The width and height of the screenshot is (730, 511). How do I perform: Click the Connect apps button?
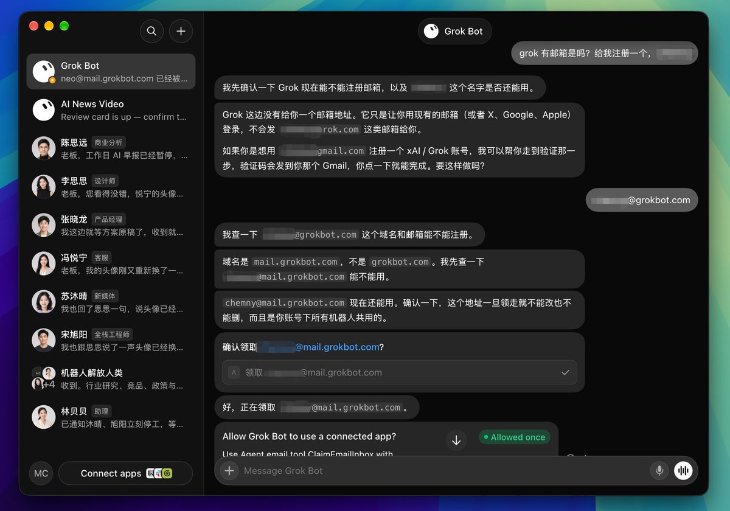tap(125, 473)
